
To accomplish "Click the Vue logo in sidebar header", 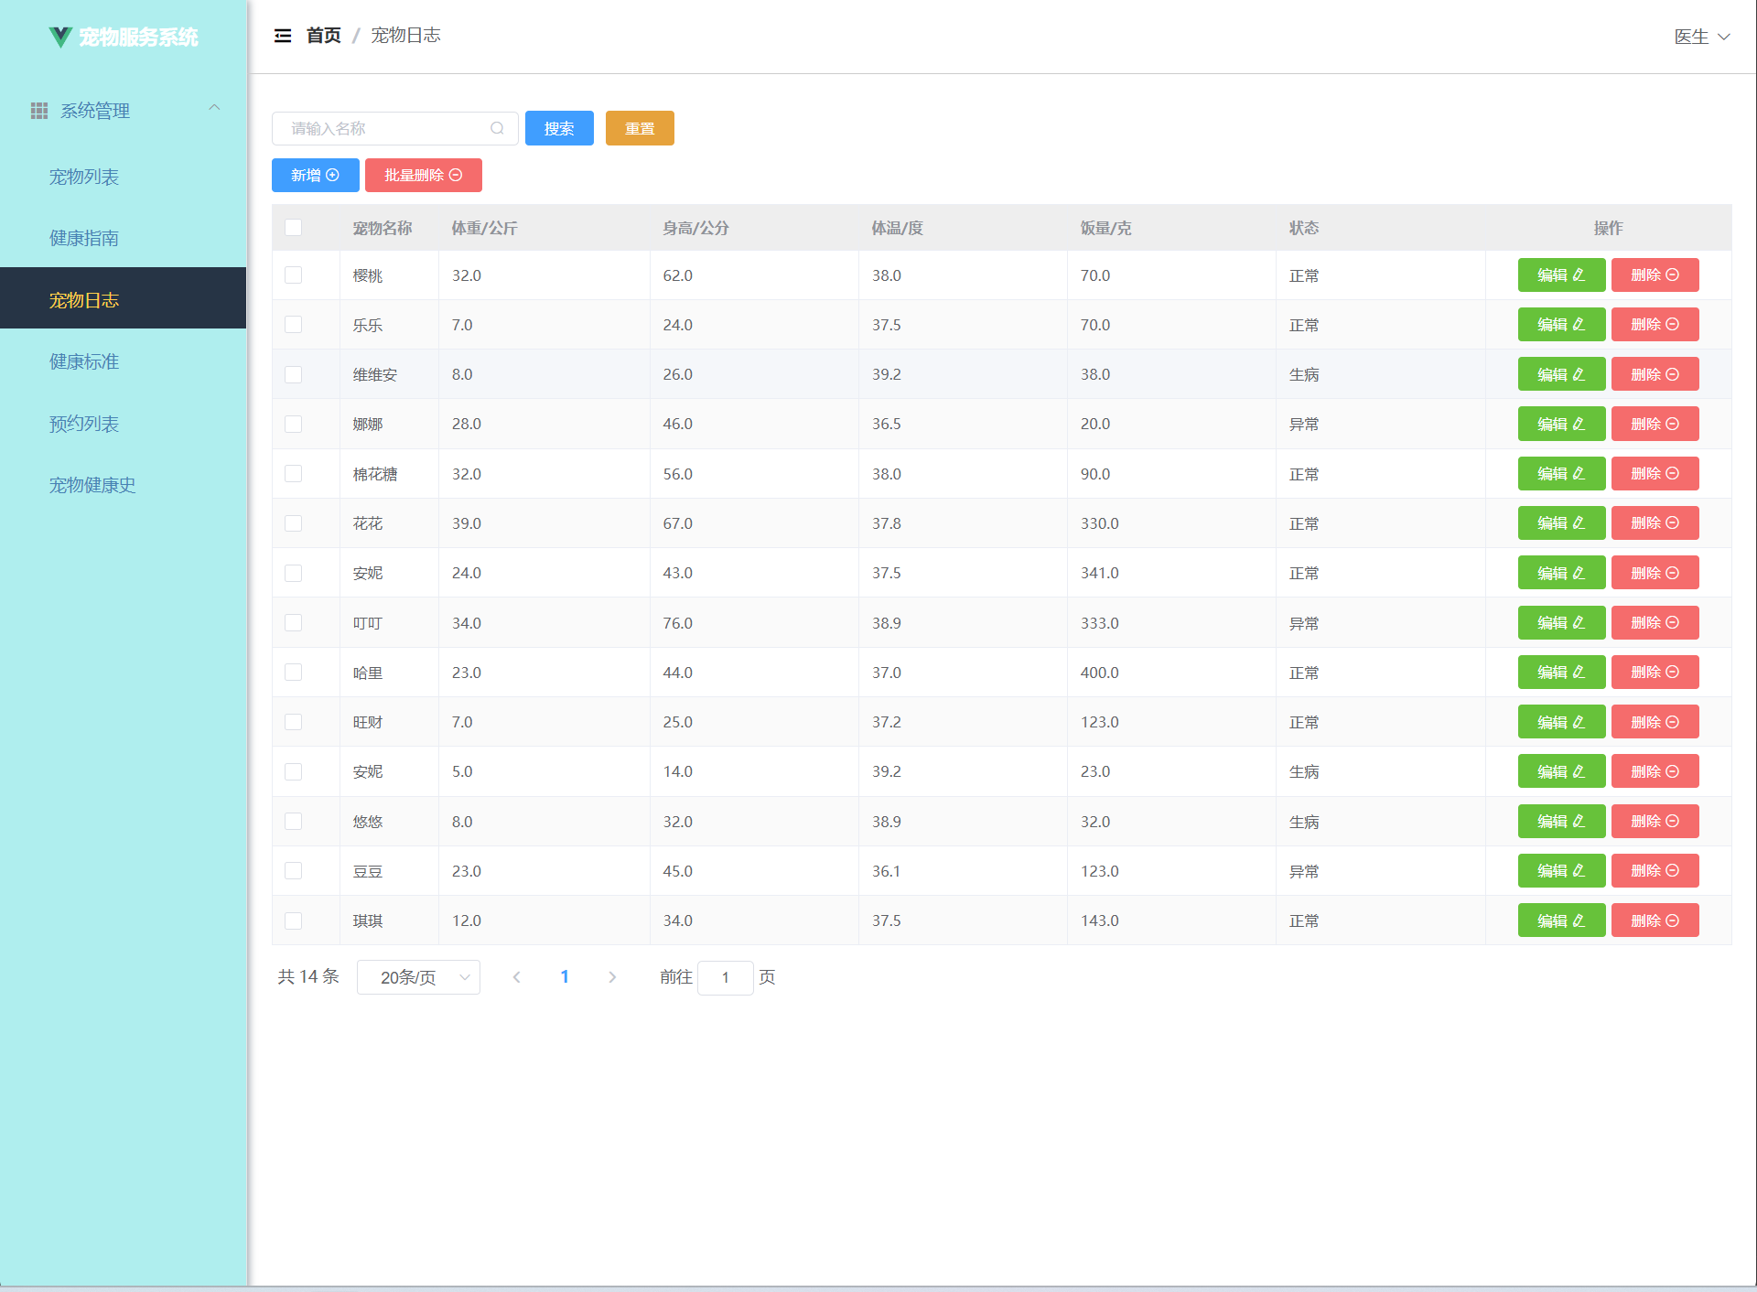I will tap(60, 37).
